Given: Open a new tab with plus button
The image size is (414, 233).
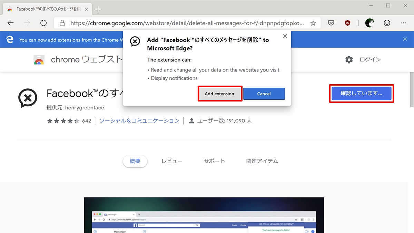Looking at the screenshot, I should coord(98,9).
